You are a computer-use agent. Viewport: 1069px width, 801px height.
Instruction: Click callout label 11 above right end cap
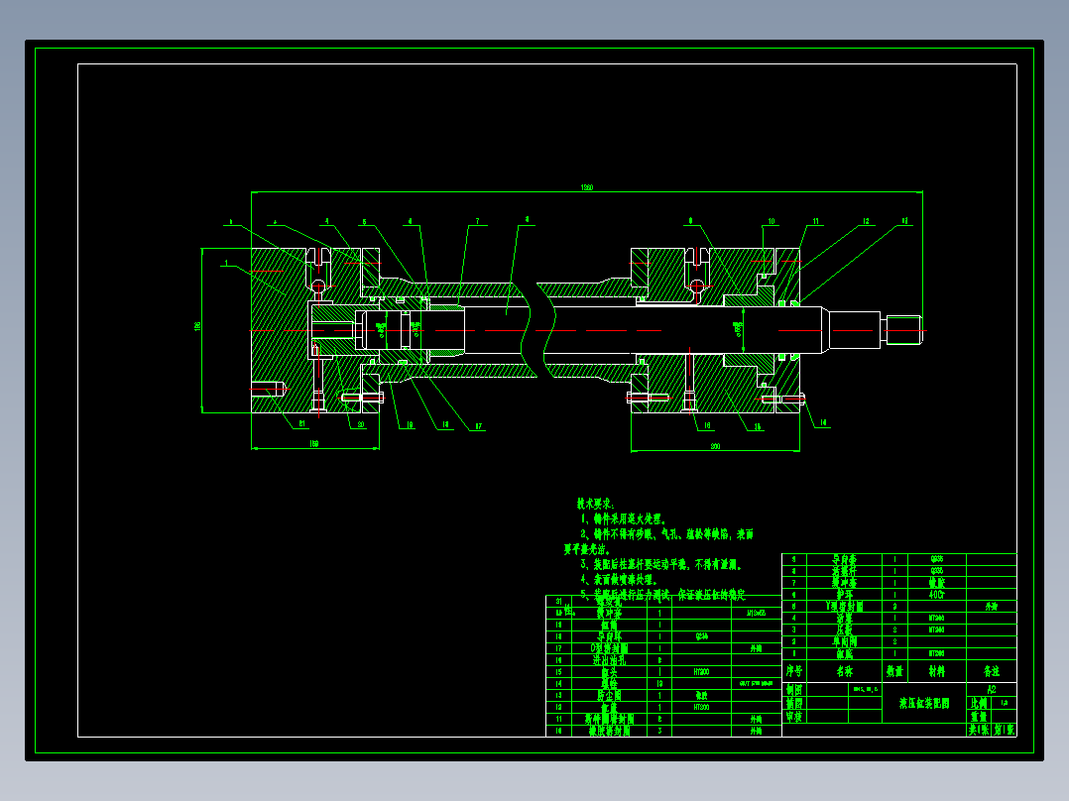tap(815, 221)
